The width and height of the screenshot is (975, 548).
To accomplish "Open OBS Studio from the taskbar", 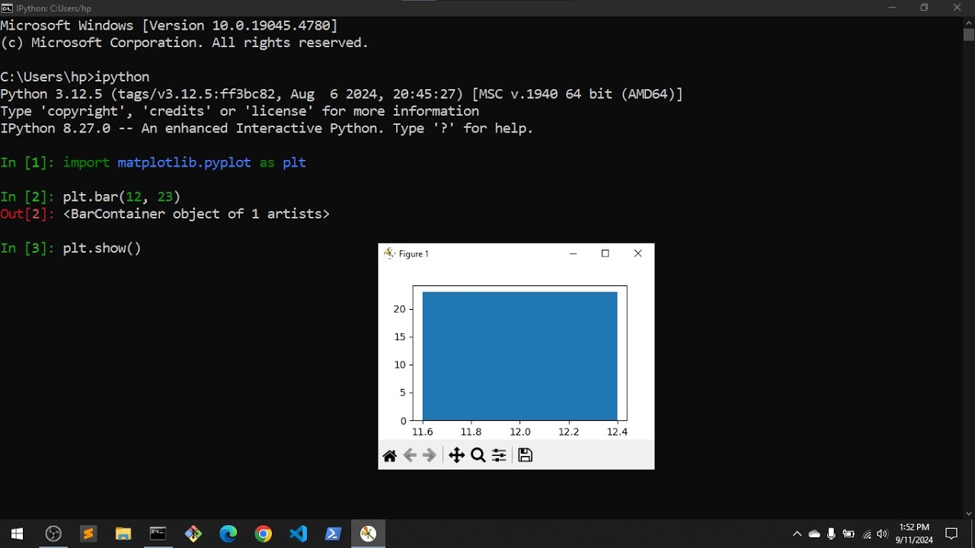I will click(53, 534).
